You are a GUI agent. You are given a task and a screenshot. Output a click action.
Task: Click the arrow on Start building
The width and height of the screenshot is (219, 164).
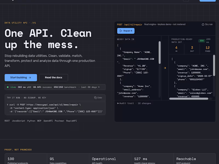[x=30, y=78]
